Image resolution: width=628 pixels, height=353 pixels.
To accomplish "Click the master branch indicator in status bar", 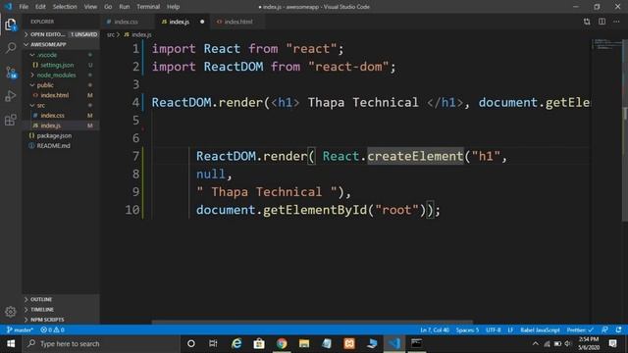I will pyautogui.click(x=20, y=329).
